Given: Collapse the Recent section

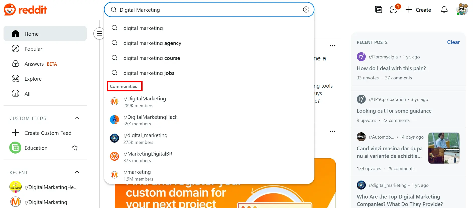Looking at the screenshot, I should click(77, 172).
